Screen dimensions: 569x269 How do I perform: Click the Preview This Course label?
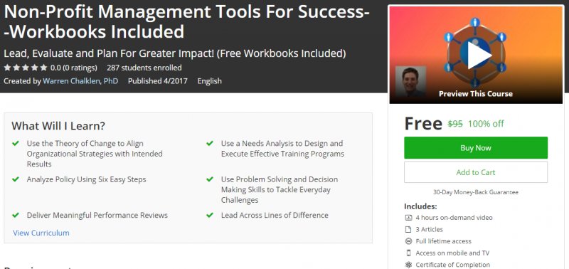click(476, 94)
